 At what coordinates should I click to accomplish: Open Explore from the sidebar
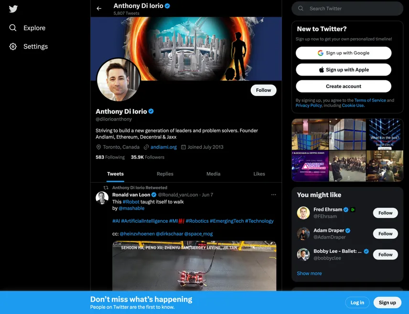27,28
